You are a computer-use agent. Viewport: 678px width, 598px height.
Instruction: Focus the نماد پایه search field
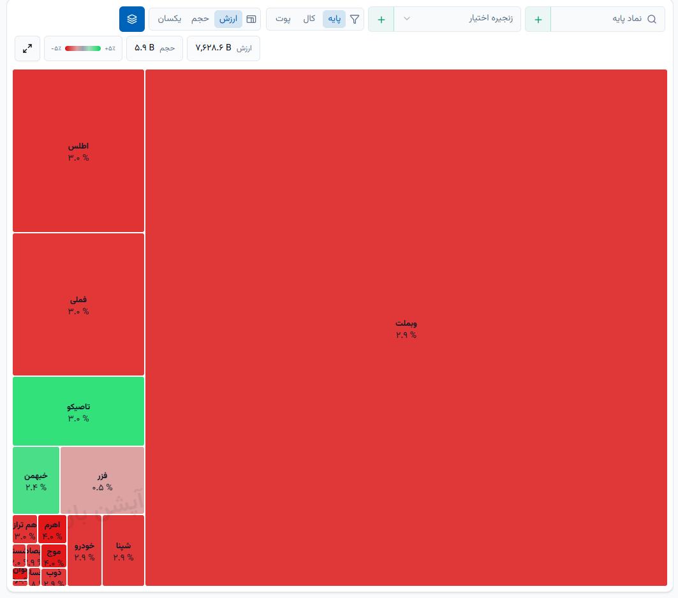607,19
